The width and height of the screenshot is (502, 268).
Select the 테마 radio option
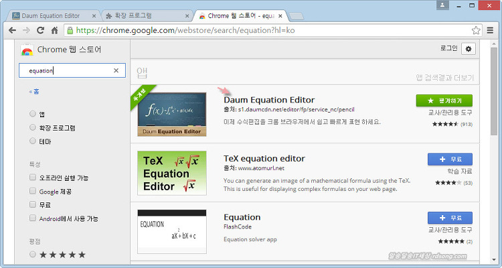(x=33, y=141)
